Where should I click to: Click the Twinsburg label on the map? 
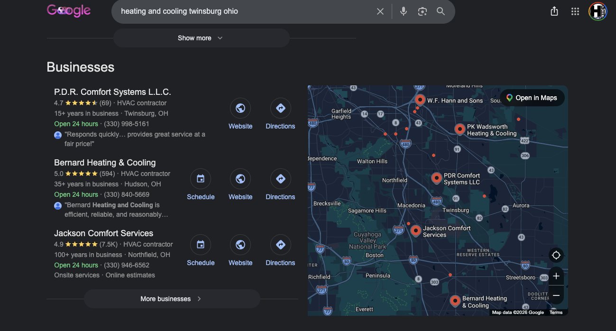pyautogui.click(x=455, y=210)
